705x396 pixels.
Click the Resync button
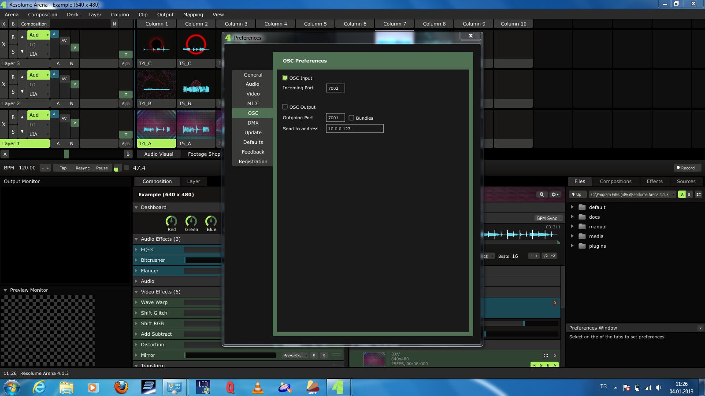coord(82,168)
